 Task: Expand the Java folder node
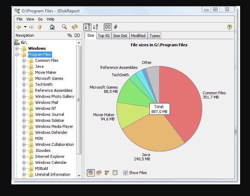click(x=24, y=66)
